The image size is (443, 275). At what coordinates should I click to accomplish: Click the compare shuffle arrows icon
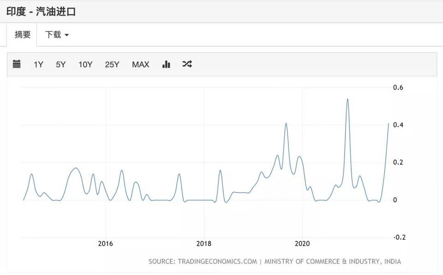point(187,64)
